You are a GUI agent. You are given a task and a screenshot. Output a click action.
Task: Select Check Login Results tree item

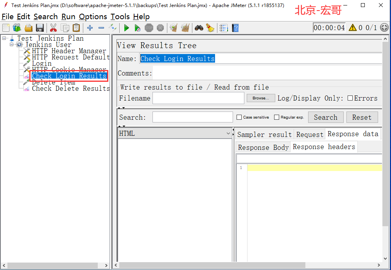pos(69,76)
